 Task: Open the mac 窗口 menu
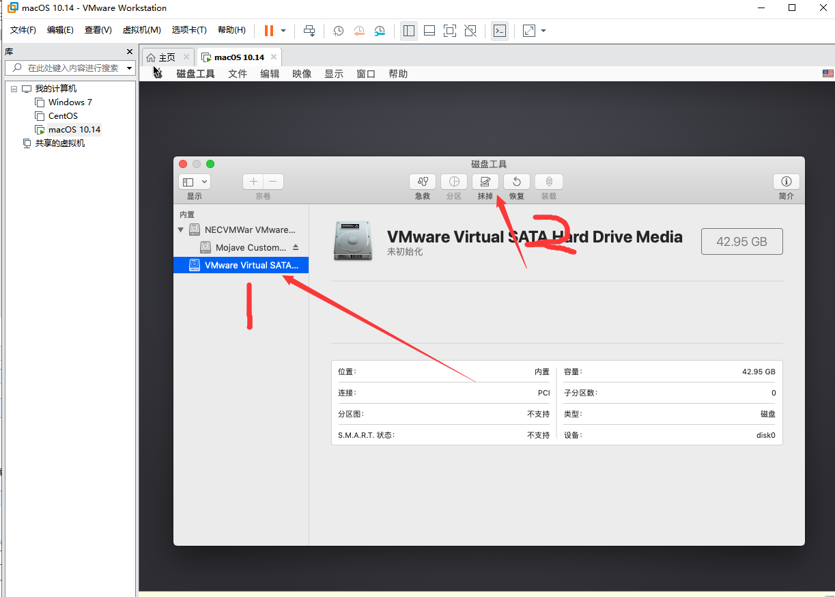tap(366, 74)
